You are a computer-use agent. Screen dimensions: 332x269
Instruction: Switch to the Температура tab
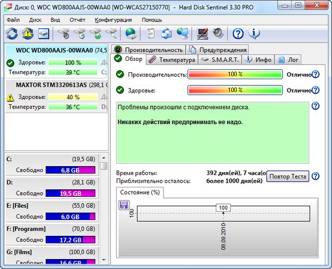pyautogui.click(x=172, y=60)
